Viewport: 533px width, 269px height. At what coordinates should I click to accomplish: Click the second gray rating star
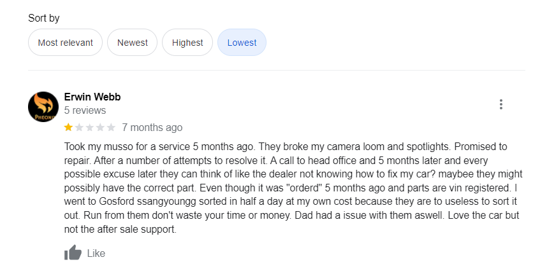coord(79,127)
